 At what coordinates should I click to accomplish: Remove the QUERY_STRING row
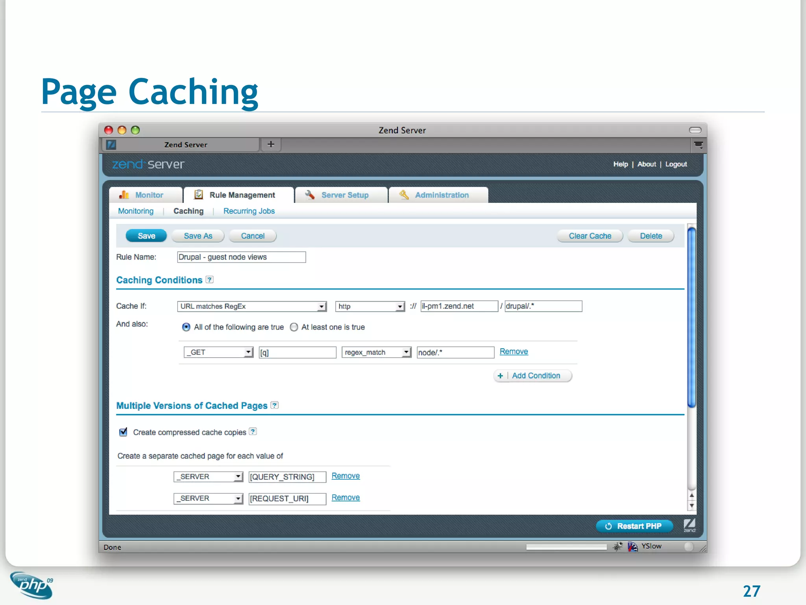pyautogui.click(x=346, y=476)
